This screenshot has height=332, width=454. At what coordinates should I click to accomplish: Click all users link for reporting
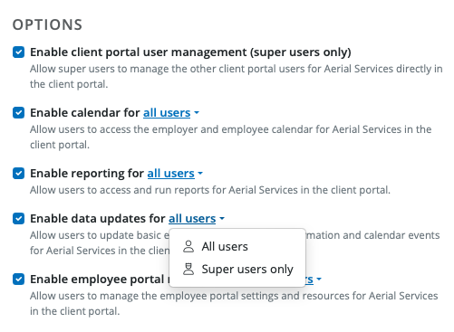[171, 174]
